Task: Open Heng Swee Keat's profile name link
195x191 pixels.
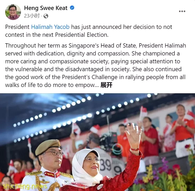Action: coord(46,8)
